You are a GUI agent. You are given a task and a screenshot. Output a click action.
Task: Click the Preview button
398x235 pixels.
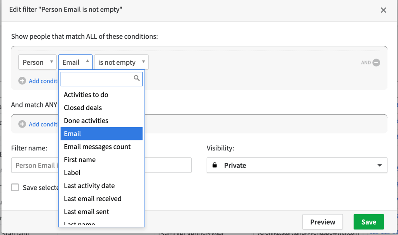point(323,222)
